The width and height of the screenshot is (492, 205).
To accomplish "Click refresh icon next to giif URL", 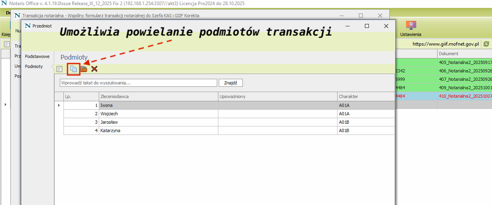I will [486, 44].
